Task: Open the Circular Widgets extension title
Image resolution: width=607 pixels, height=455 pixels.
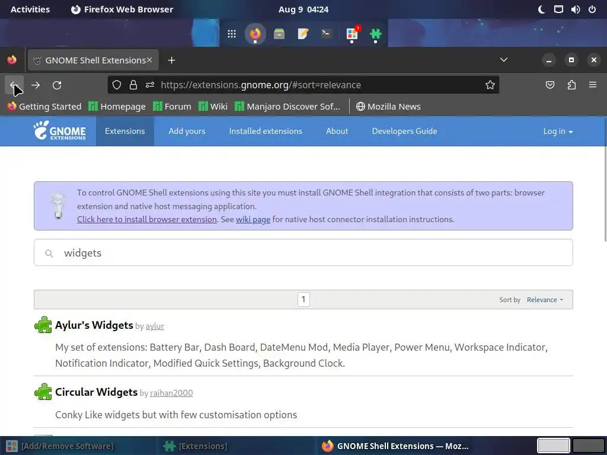Action: [x=97, y=392]
